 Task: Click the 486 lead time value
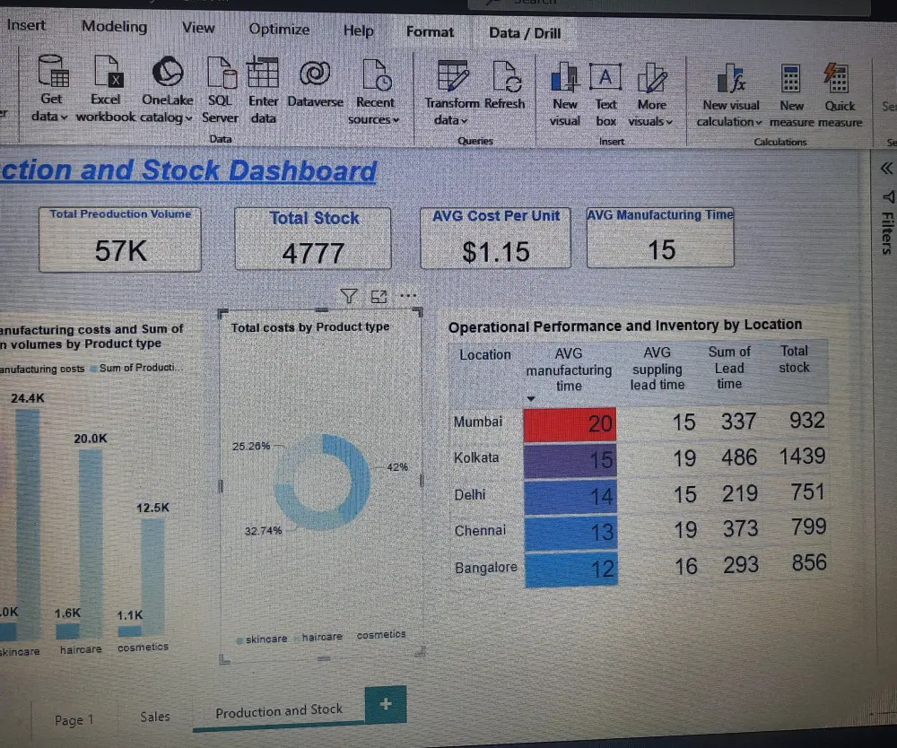738,457
